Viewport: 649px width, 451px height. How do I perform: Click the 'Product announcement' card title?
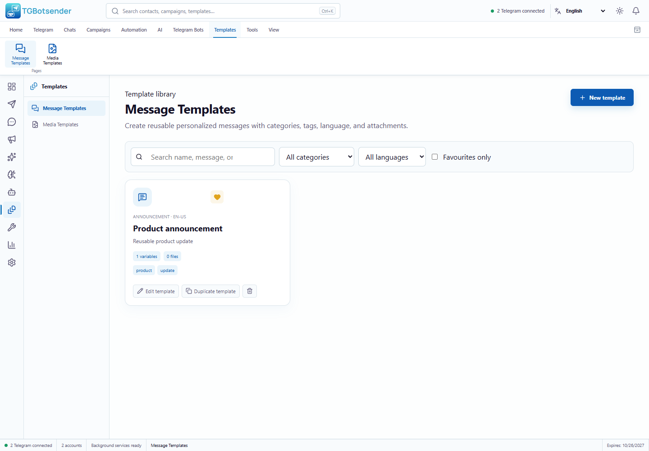click(x=178, y=229)
